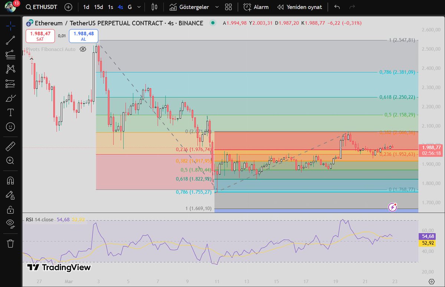The height and width of the screenshot is (287, 445).
Task: Select the XABCD pattern tool
Action: pos(11,69)
